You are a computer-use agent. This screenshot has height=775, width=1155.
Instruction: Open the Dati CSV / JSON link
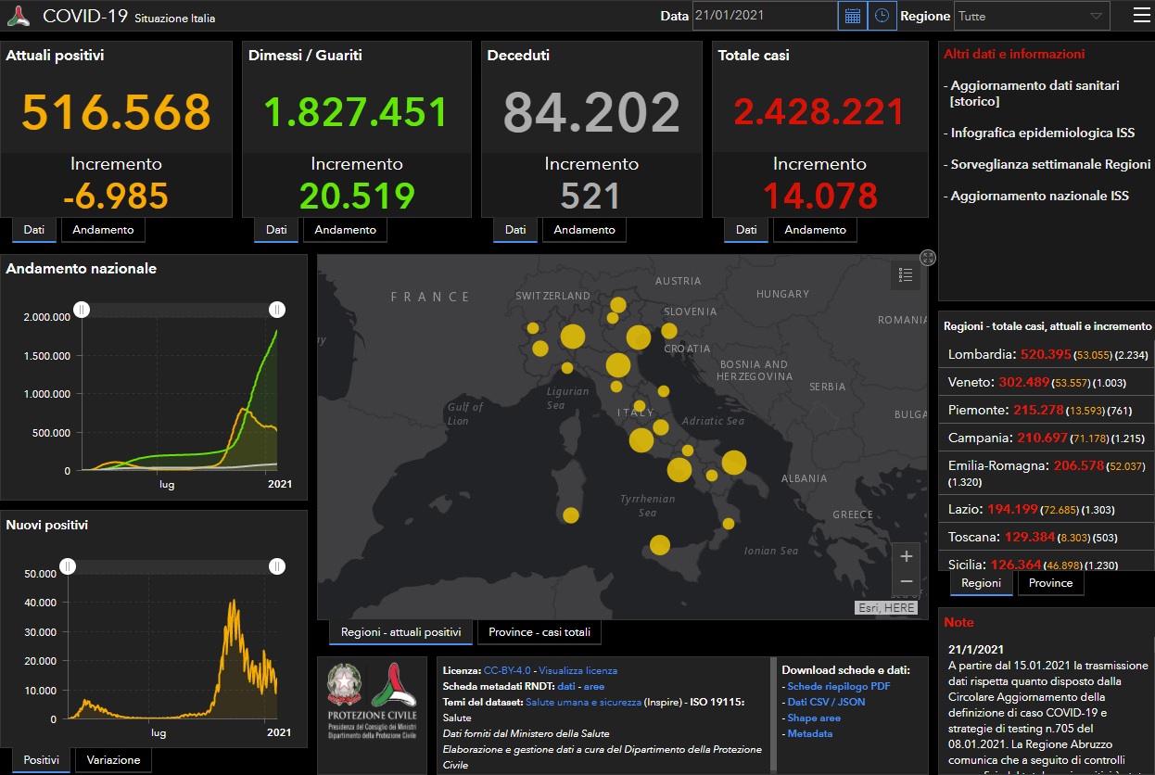826,702
